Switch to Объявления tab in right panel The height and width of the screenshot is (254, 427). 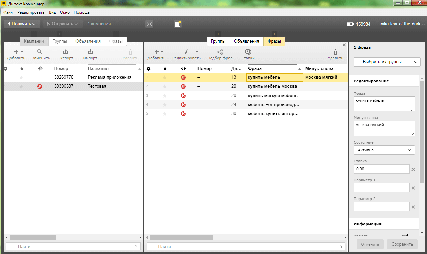tap(246, 41)
